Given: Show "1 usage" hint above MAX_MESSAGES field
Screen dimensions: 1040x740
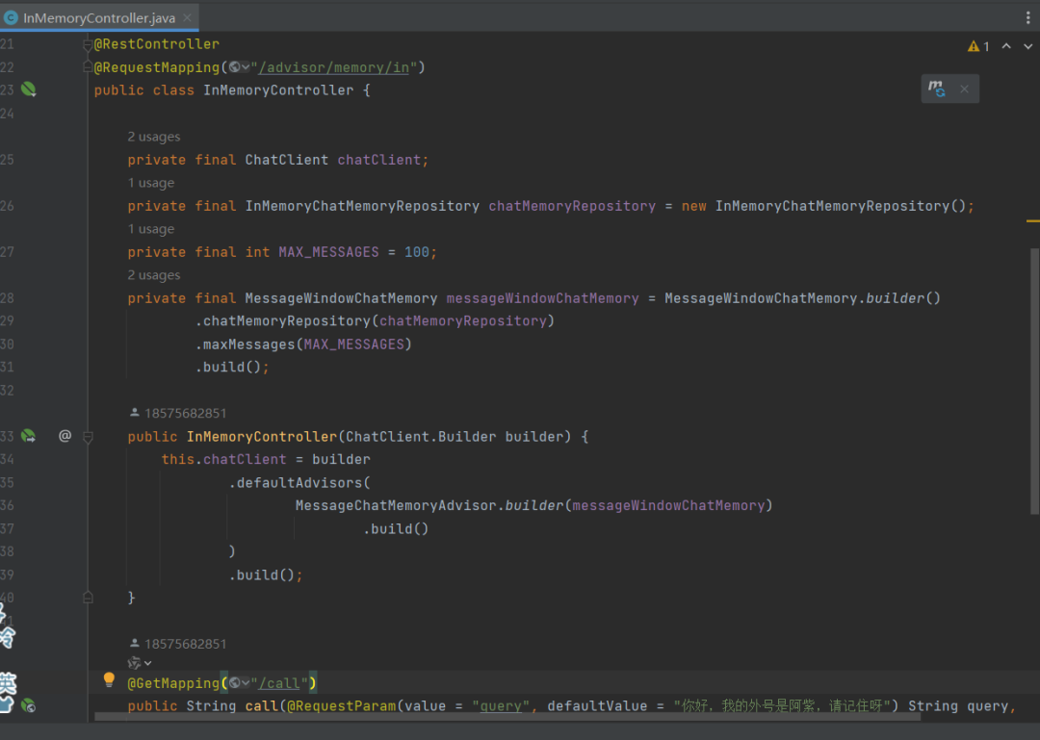Looking at the screenshot, I should coord(151,229).
